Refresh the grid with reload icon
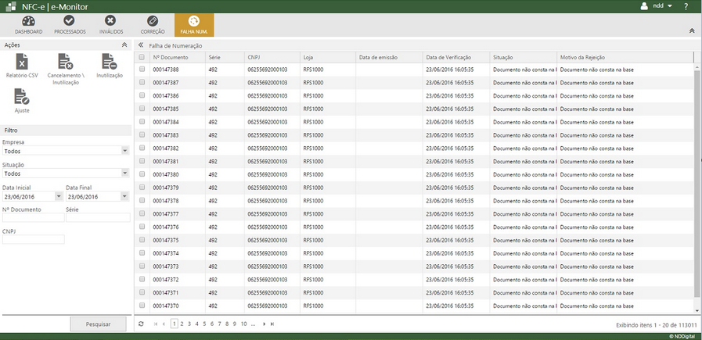Viewport: 702px width, 340px height. click(x=141, y=324)
